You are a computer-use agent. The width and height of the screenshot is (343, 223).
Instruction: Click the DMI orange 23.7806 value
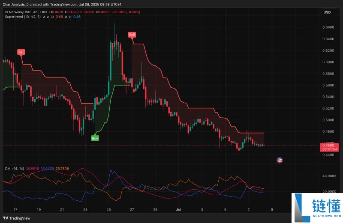(x=60, y=169)
